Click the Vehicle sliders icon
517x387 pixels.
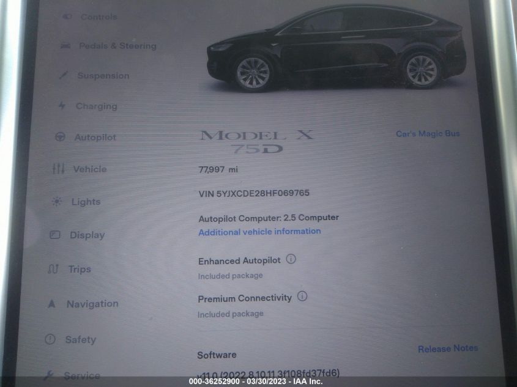[59, 169]
